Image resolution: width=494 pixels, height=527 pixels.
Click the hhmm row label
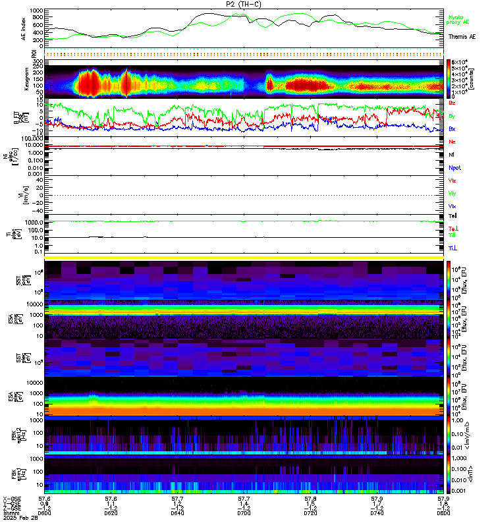pyautogui.click(x=10, y=513)
